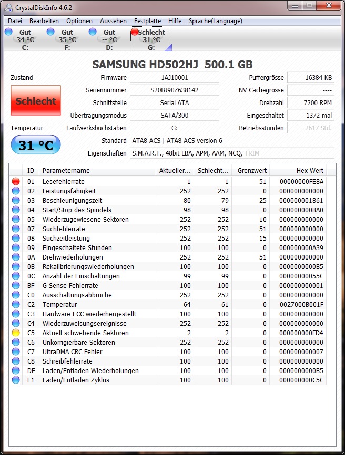Screen dimensions: 345x455
Task: Click the red status icon for Lesefehlerrate
Action: 16,181
